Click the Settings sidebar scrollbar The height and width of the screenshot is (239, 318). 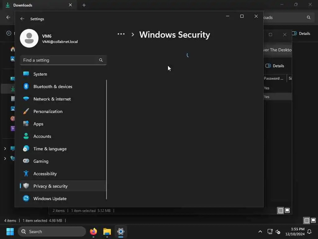point(106,139)
